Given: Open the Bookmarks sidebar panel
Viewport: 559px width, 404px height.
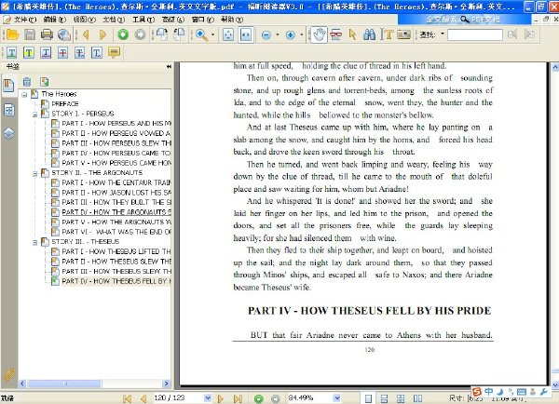Looking at the screenshot, I should [x=8, y=86].
